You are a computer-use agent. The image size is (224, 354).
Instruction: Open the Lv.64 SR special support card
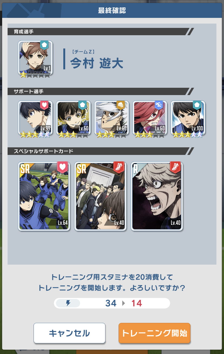[44, 196]
